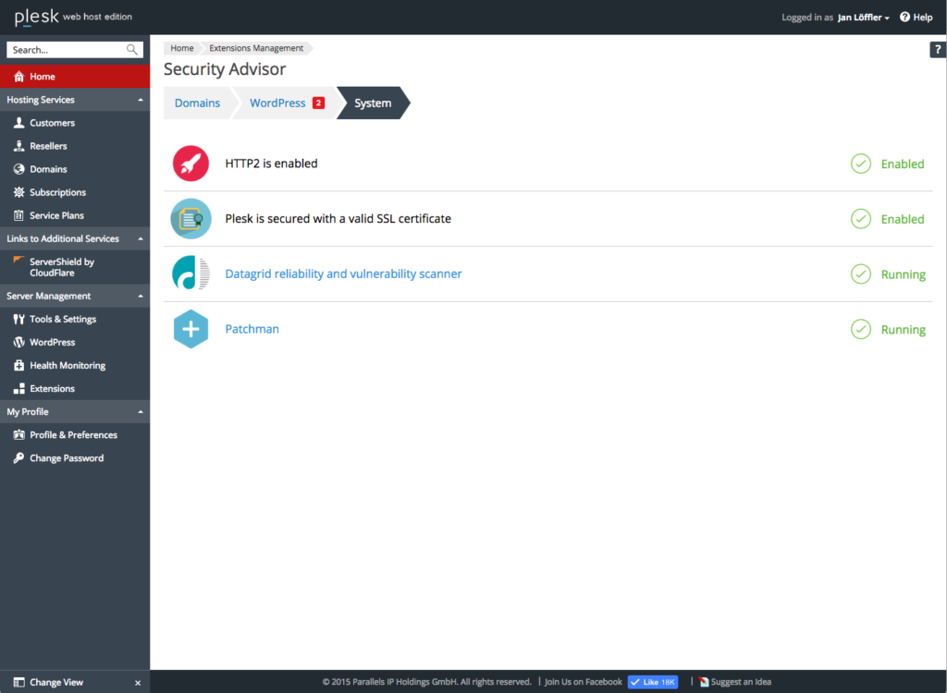Collapse Links to Additional Services section
The width and height of the screenshot is (947, 693).
tap(141, 238)
